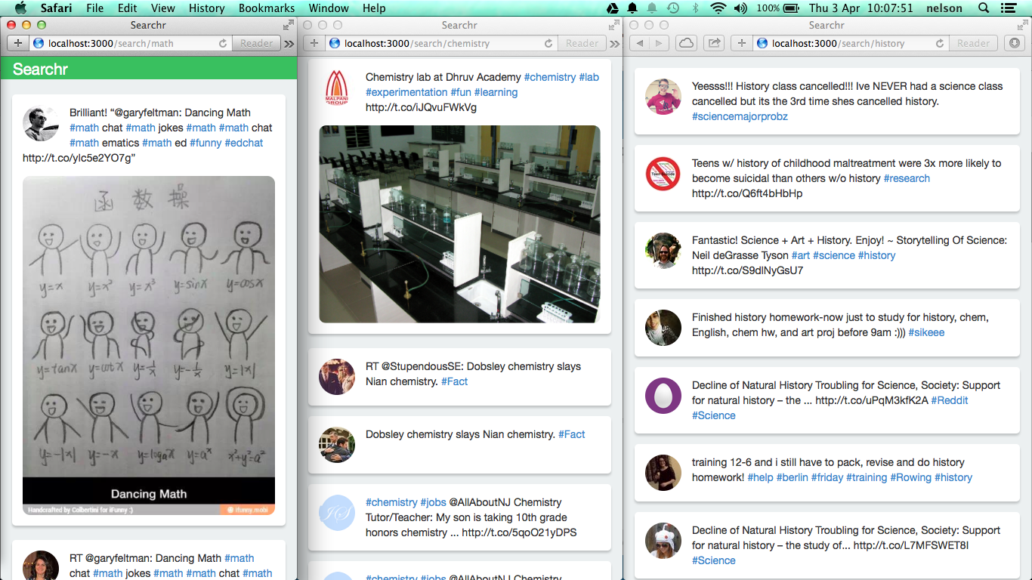Click Teen Suicide prohibition sign avatar

(663, 174)
